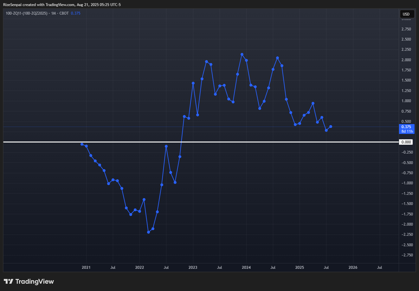Image resolution: width=419 pixels, height=291 pixels.
Task: Click the latest data point at 0.375
Action: (331, 127)
